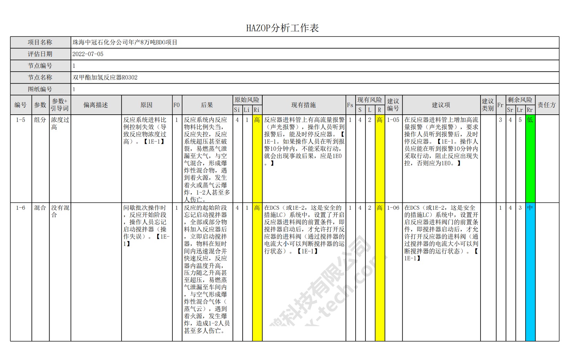Click the F0 column header
570x363 pixels.
[177, 105]
